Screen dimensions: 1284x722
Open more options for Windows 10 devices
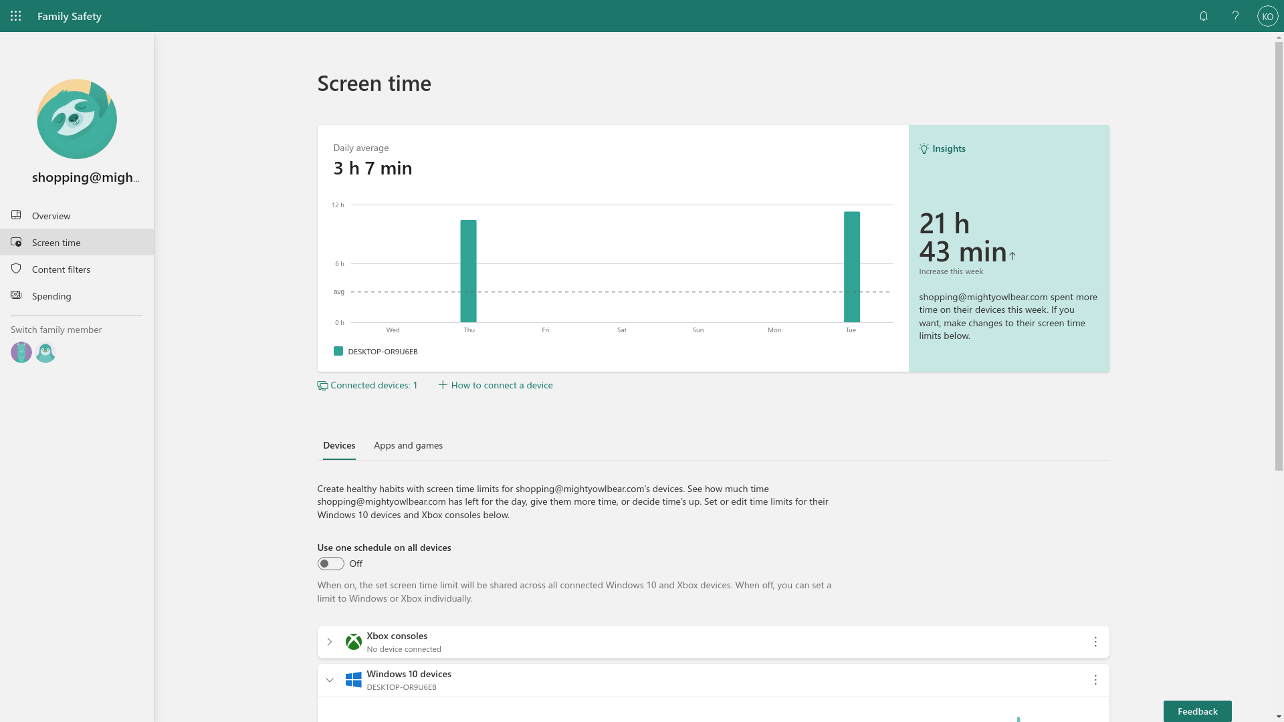pyautogui.click(x=1095, y=680)
